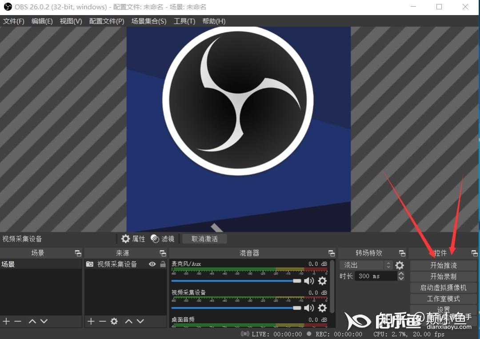The height and width of the screenshot is (339, 480).
Task: Remove the selected scene with minus icon
Action: coord(18,321)
